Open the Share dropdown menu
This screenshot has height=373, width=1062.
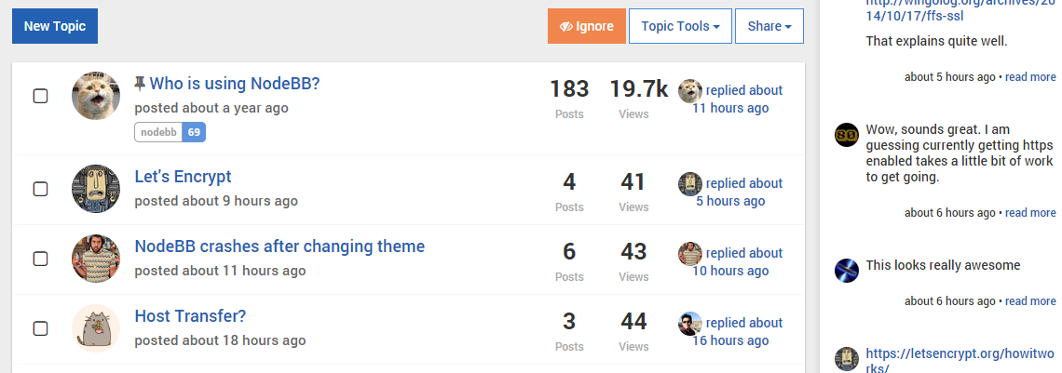[769, 26]
